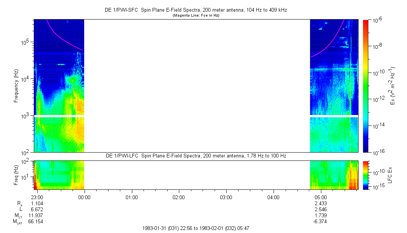Image resolution: width=407 pixels, height=233 pixels.
Task: Click the 'Freq (Hz)' axis label of LFC panel
Action: point(17,175)
